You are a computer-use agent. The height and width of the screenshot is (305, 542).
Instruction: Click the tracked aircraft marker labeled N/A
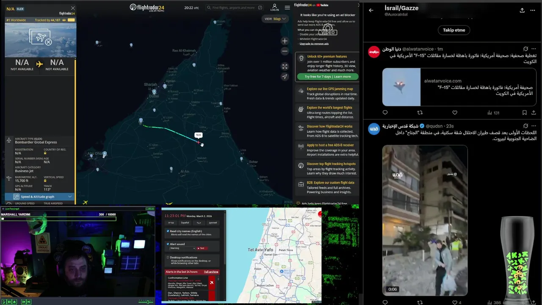pos(198,142)
